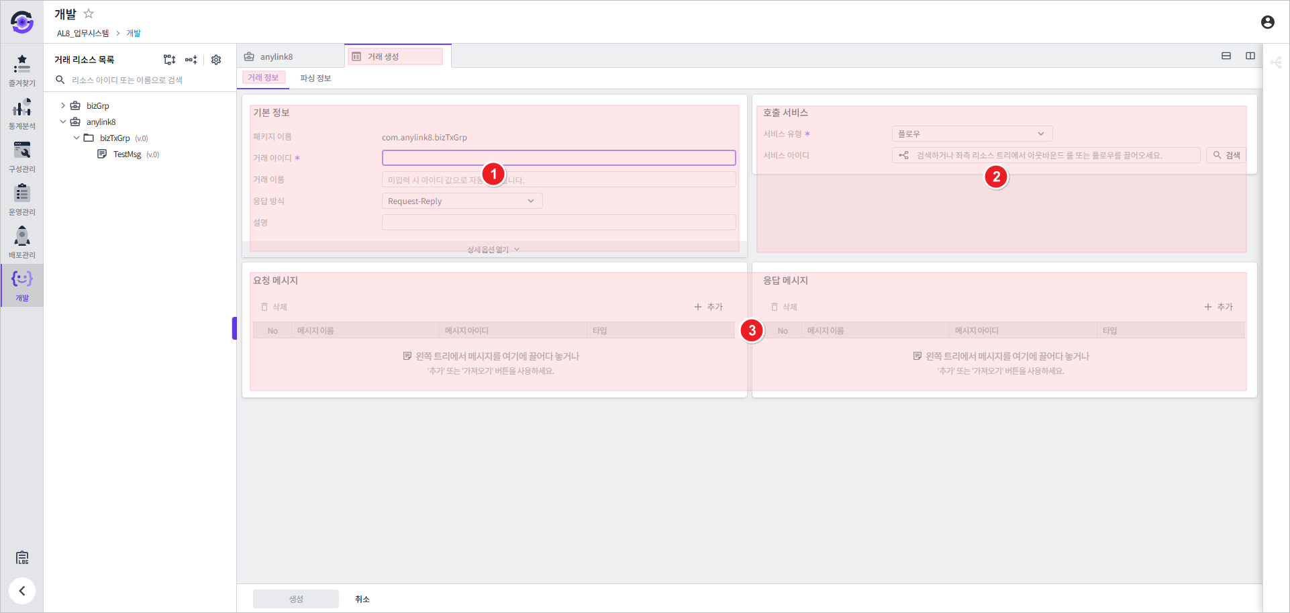Viewport: 1290px width, 613px height.
Task: Click the 생성 button
Action: coord(296,599)
